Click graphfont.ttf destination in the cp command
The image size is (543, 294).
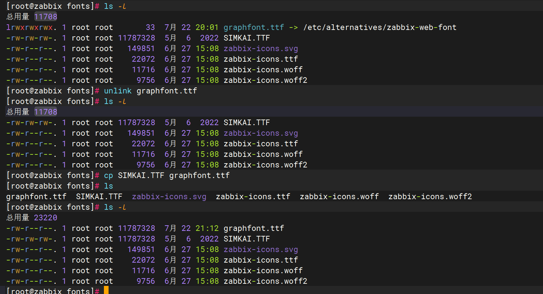point(199,176)
